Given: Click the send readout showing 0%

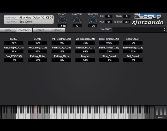Looking at the screenshot, I should 93,26.
